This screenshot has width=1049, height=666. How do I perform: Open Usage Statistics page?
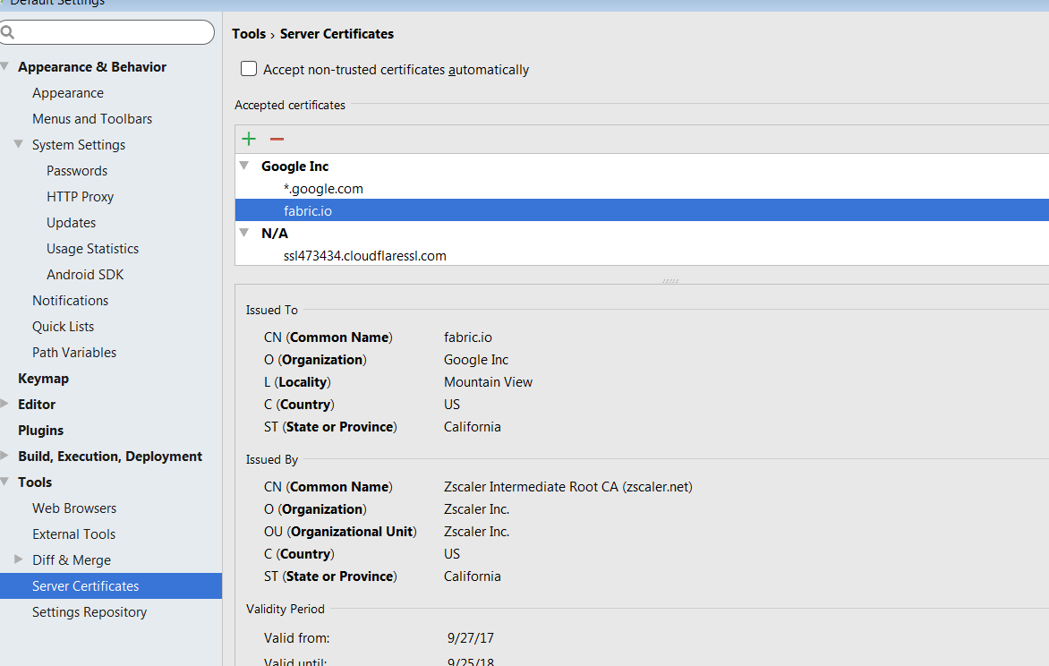[93, 248]
